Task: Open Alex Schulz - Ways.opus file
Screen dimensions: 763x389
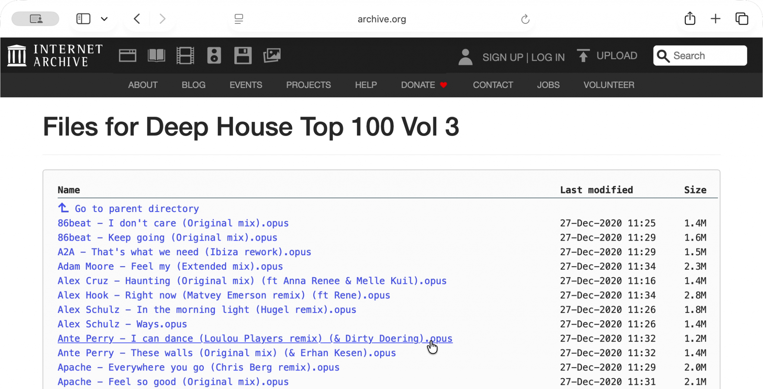Action: click(122, 324)
